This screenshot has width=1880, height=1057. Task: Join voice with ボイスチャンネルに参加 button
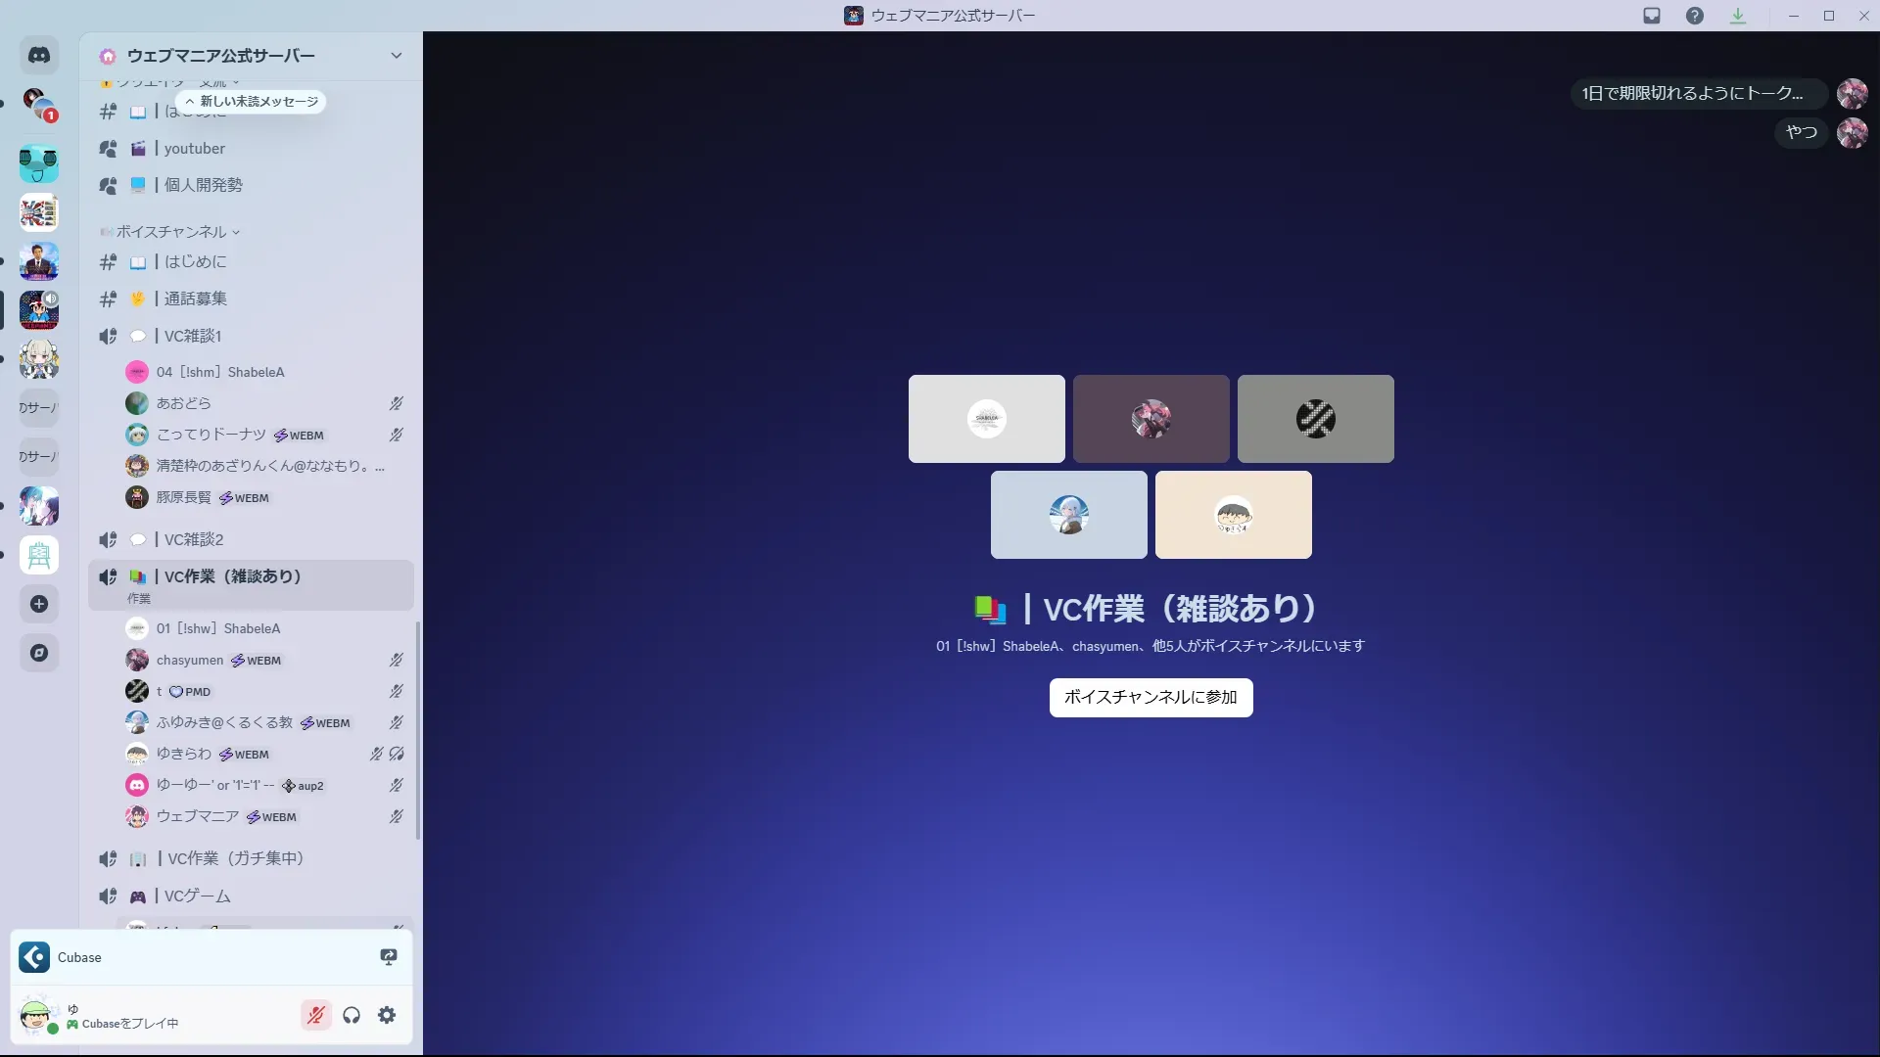1151,697
